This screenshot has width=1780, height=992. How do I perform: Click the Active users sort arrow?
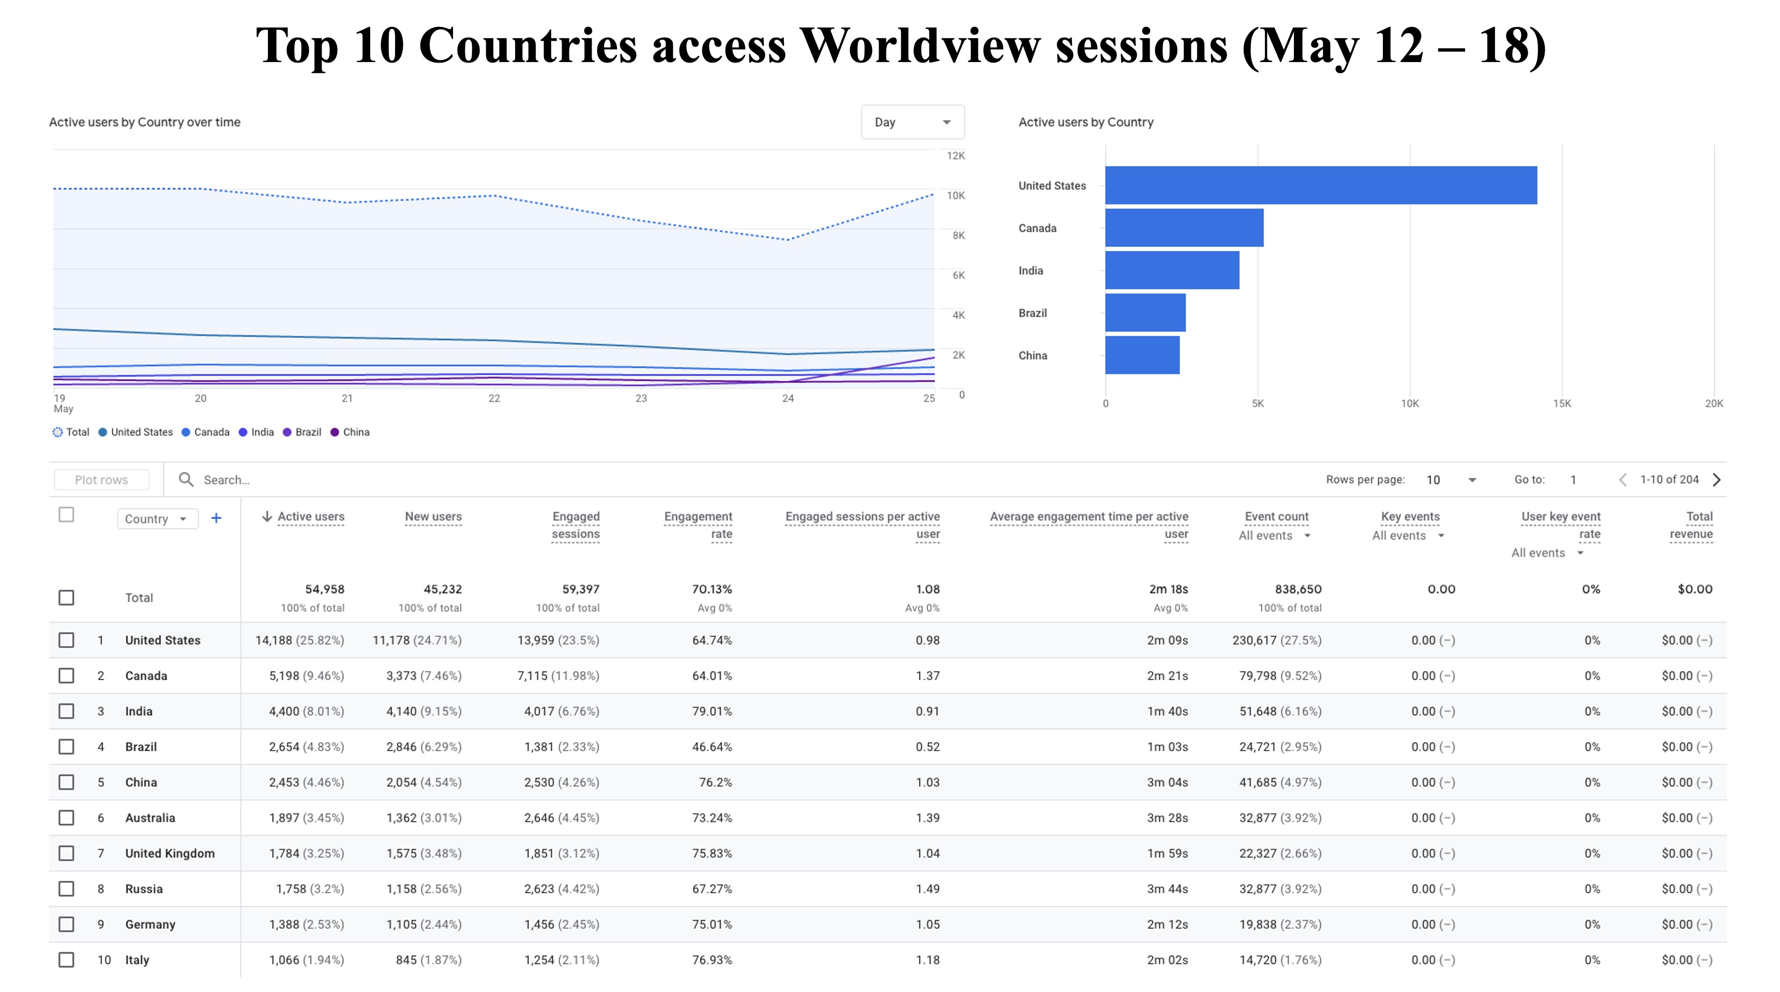[267, 516]
